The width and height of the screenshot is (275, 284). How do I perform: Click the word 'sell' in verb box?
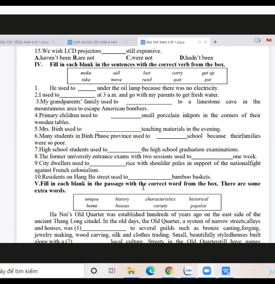[116, 73]
